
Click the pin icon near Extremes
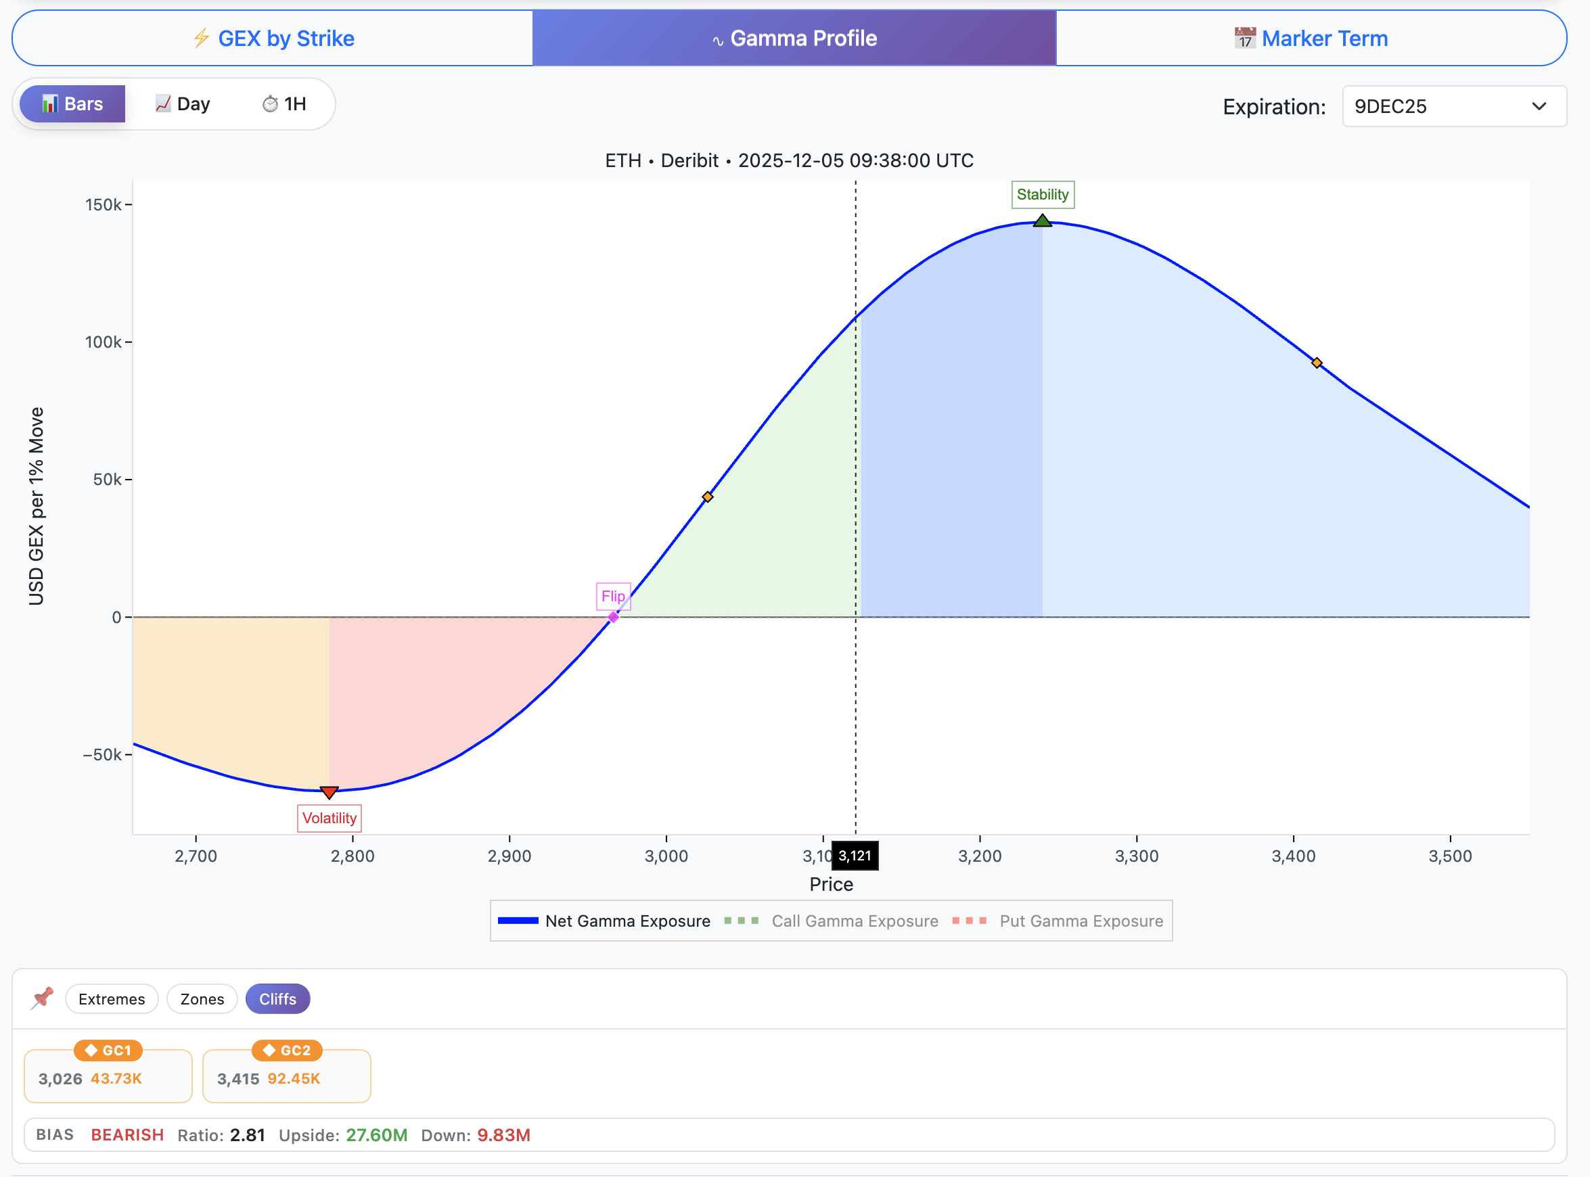(41, 998)
